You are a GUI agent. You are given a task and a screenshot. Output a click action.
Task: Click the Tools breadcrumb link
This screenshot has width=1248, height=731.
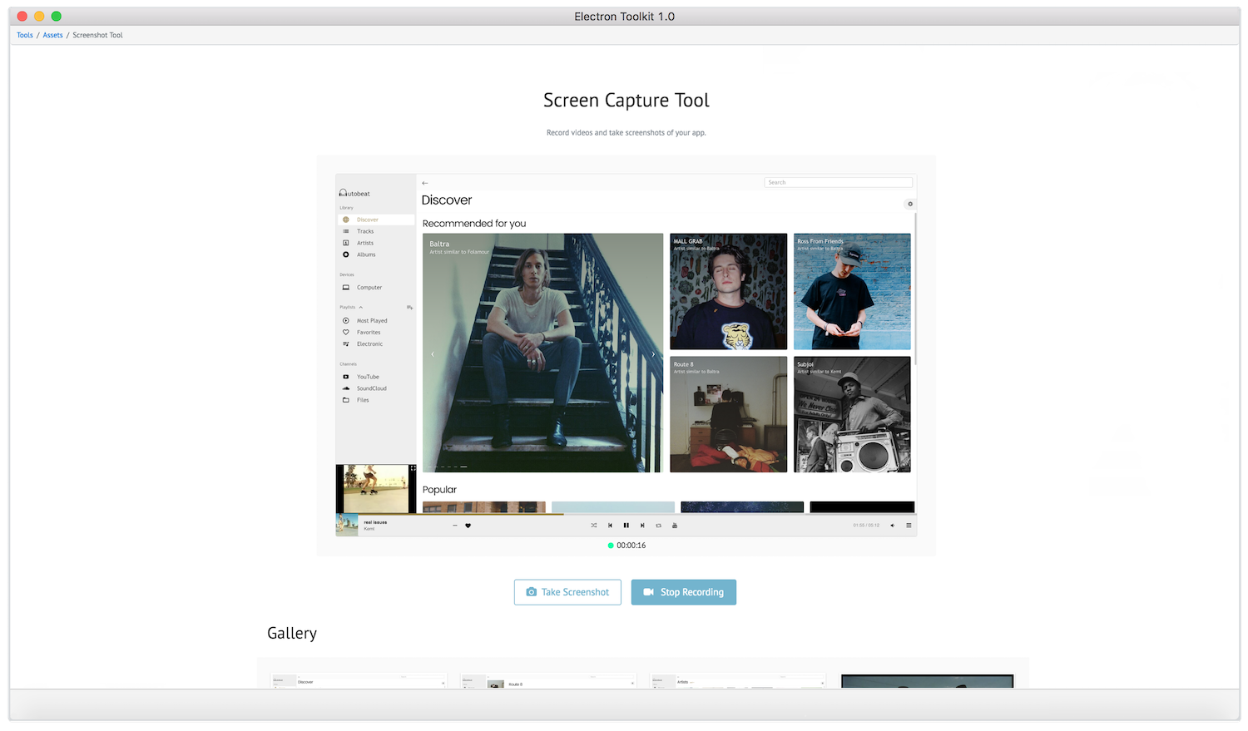click(25, 35)
